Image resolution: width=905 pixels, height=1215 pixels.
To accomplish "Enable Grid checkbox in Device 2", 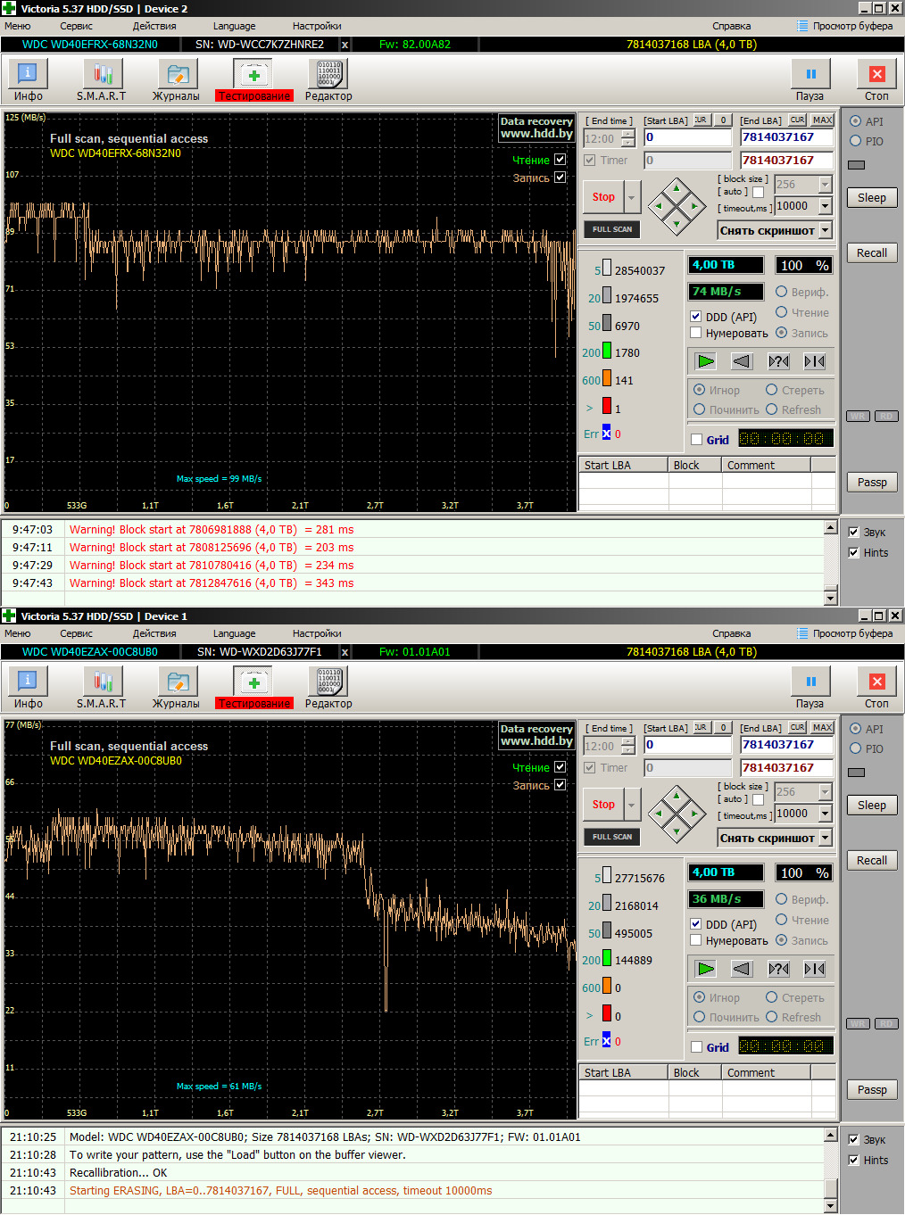I will click(696, 440).
